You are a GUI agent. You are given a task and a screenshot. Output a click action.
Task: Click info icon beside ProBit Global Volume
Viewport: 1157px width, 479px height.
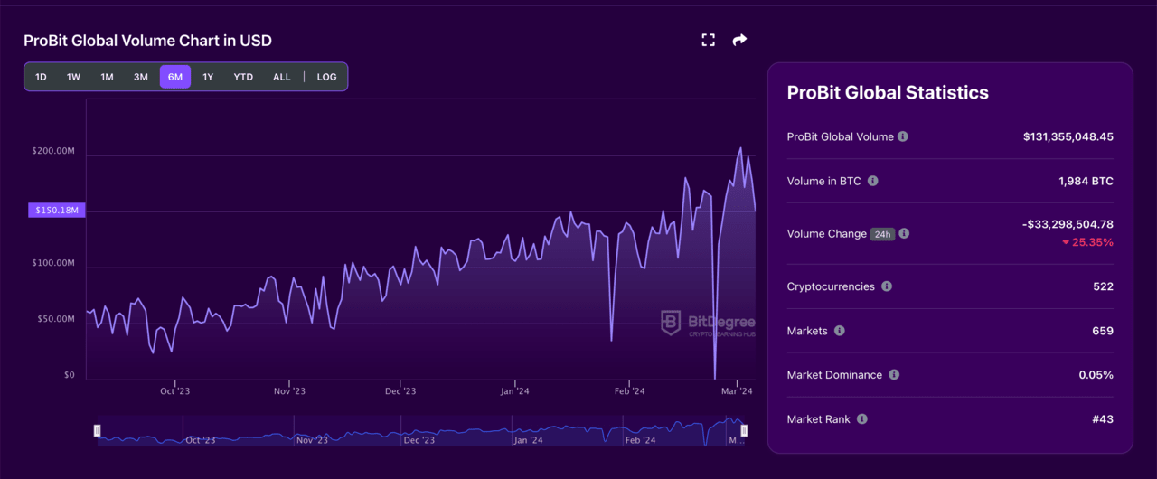point(903,136)
